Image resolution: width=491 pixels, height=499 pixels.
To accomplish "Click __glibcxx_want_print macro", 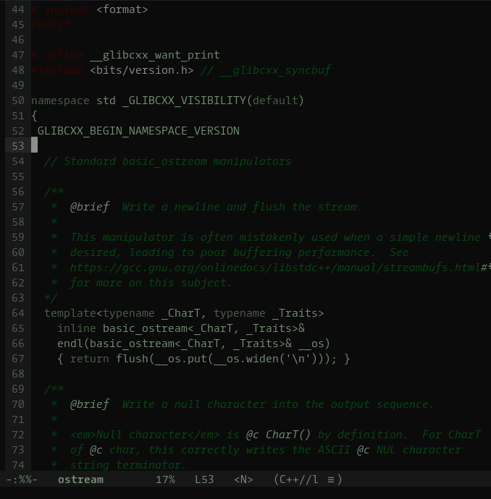I will (155, 55).
